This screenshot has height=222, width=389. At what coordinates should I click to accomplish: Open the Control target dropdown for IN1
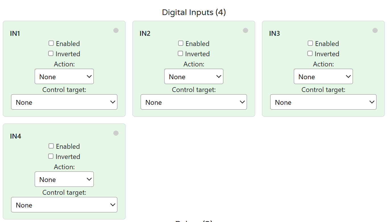click(x=64, y=102)
